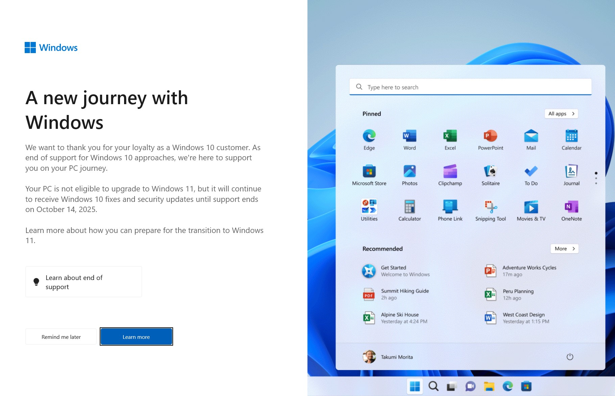Open File Explorer from the taskbar
This screenshot has width=615, height=396.
(x=489, y=386)
